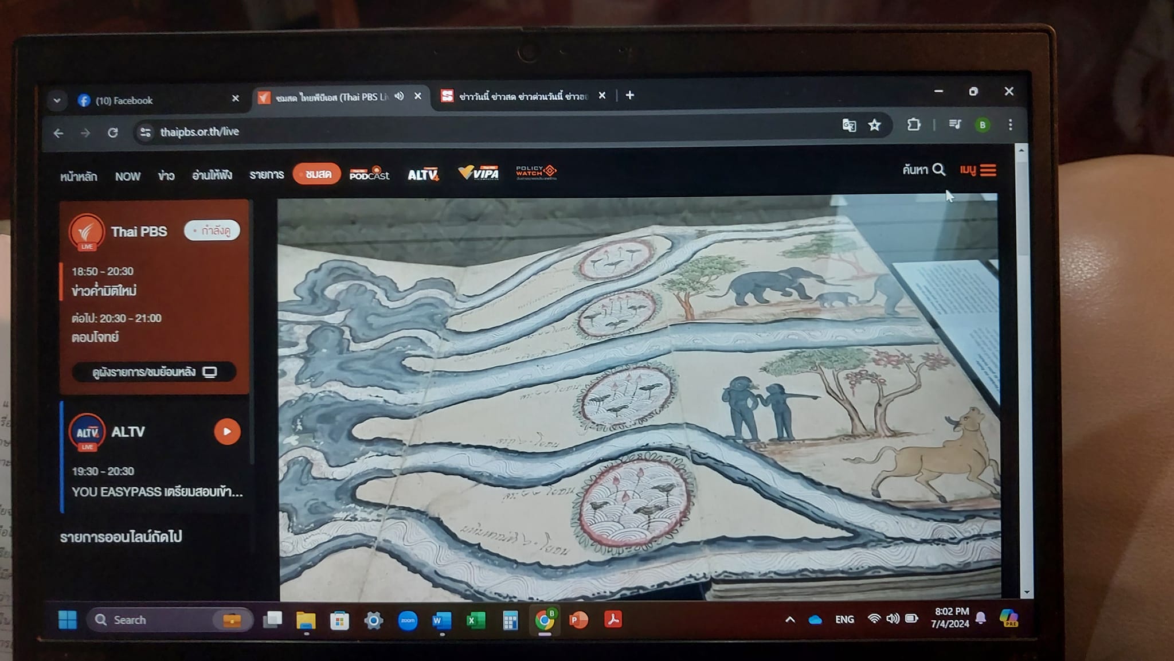Open Excel from the taskbar
This screenshot has width=1174, height=661.
click(476, 620)
